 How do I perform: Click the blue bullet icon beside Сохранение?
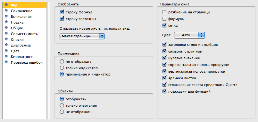pos(6,11)
